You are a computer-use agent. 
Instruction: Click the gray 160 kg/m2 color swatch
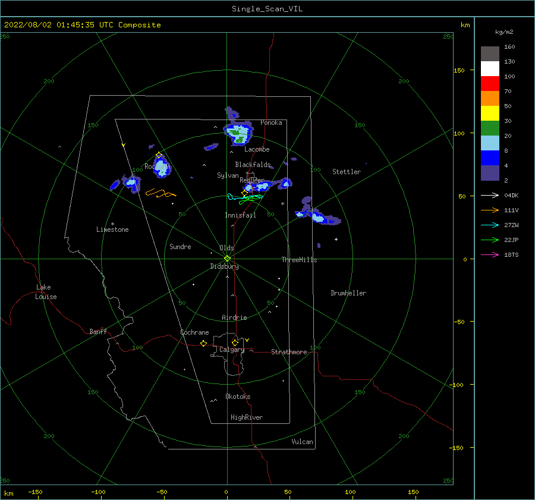[x=490, y=54]
